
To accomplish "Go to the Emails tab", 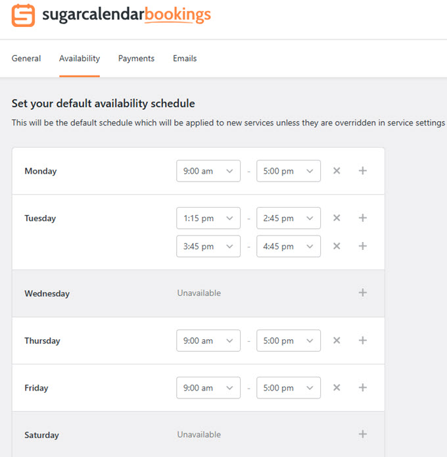I will pyautogui.click(x=185, y=59).
